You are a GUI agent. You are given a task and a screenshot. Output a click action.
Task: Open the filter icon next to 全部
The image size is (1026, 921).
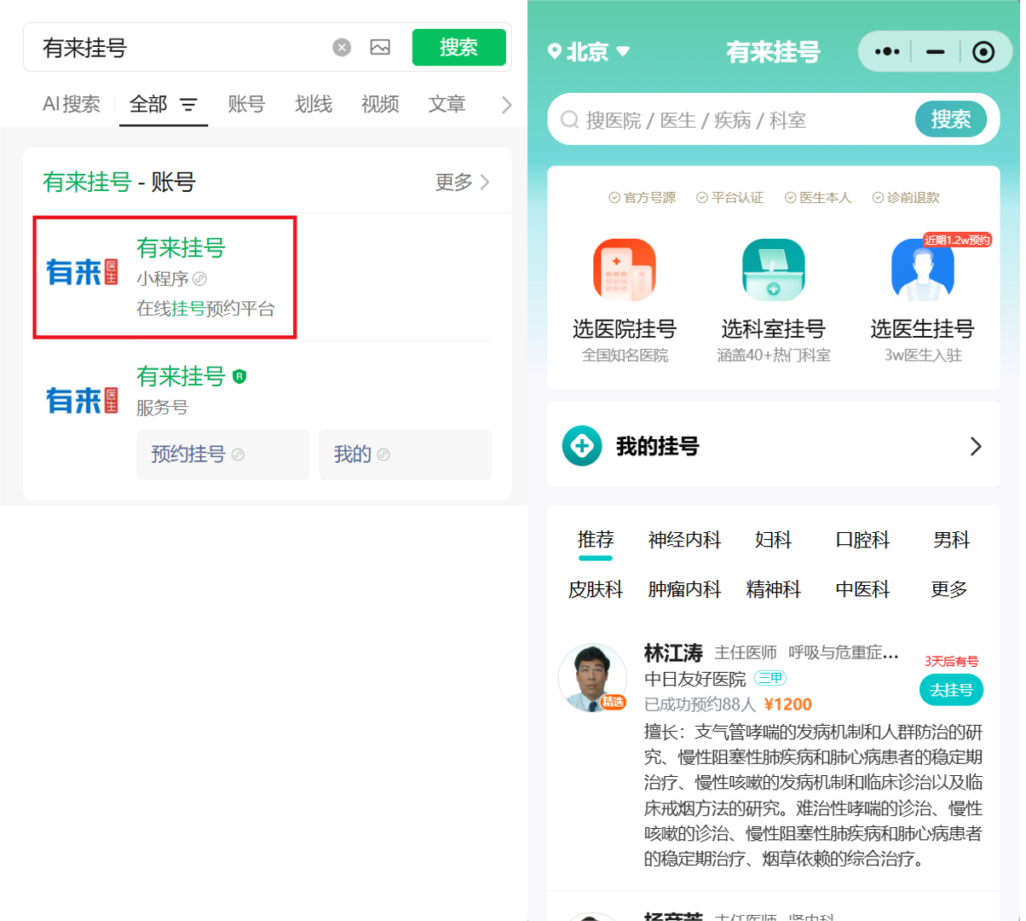coord(188,105)
